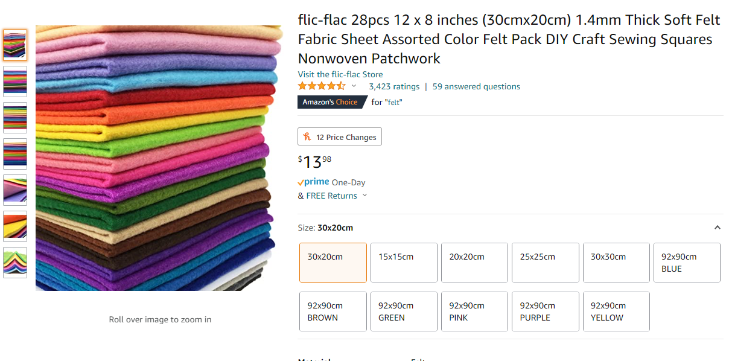Click the orange Keepa price history icon
The image size is (729, 361).
[x=306, y=136]
